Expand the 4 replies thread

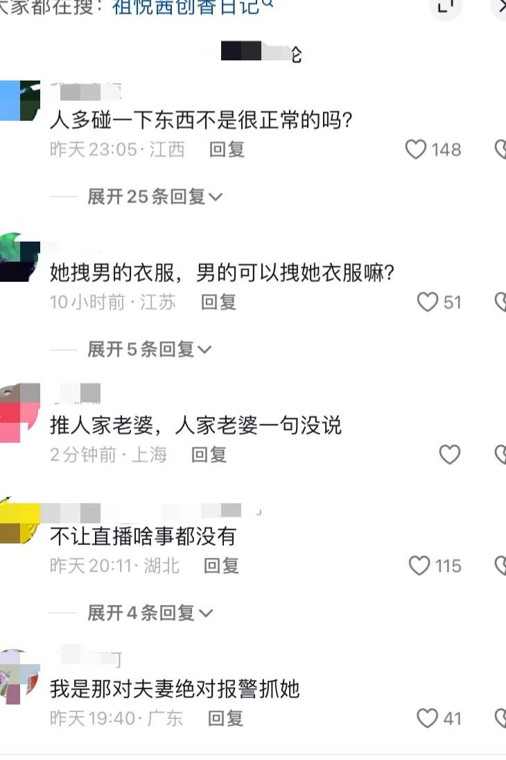[150, 613]
